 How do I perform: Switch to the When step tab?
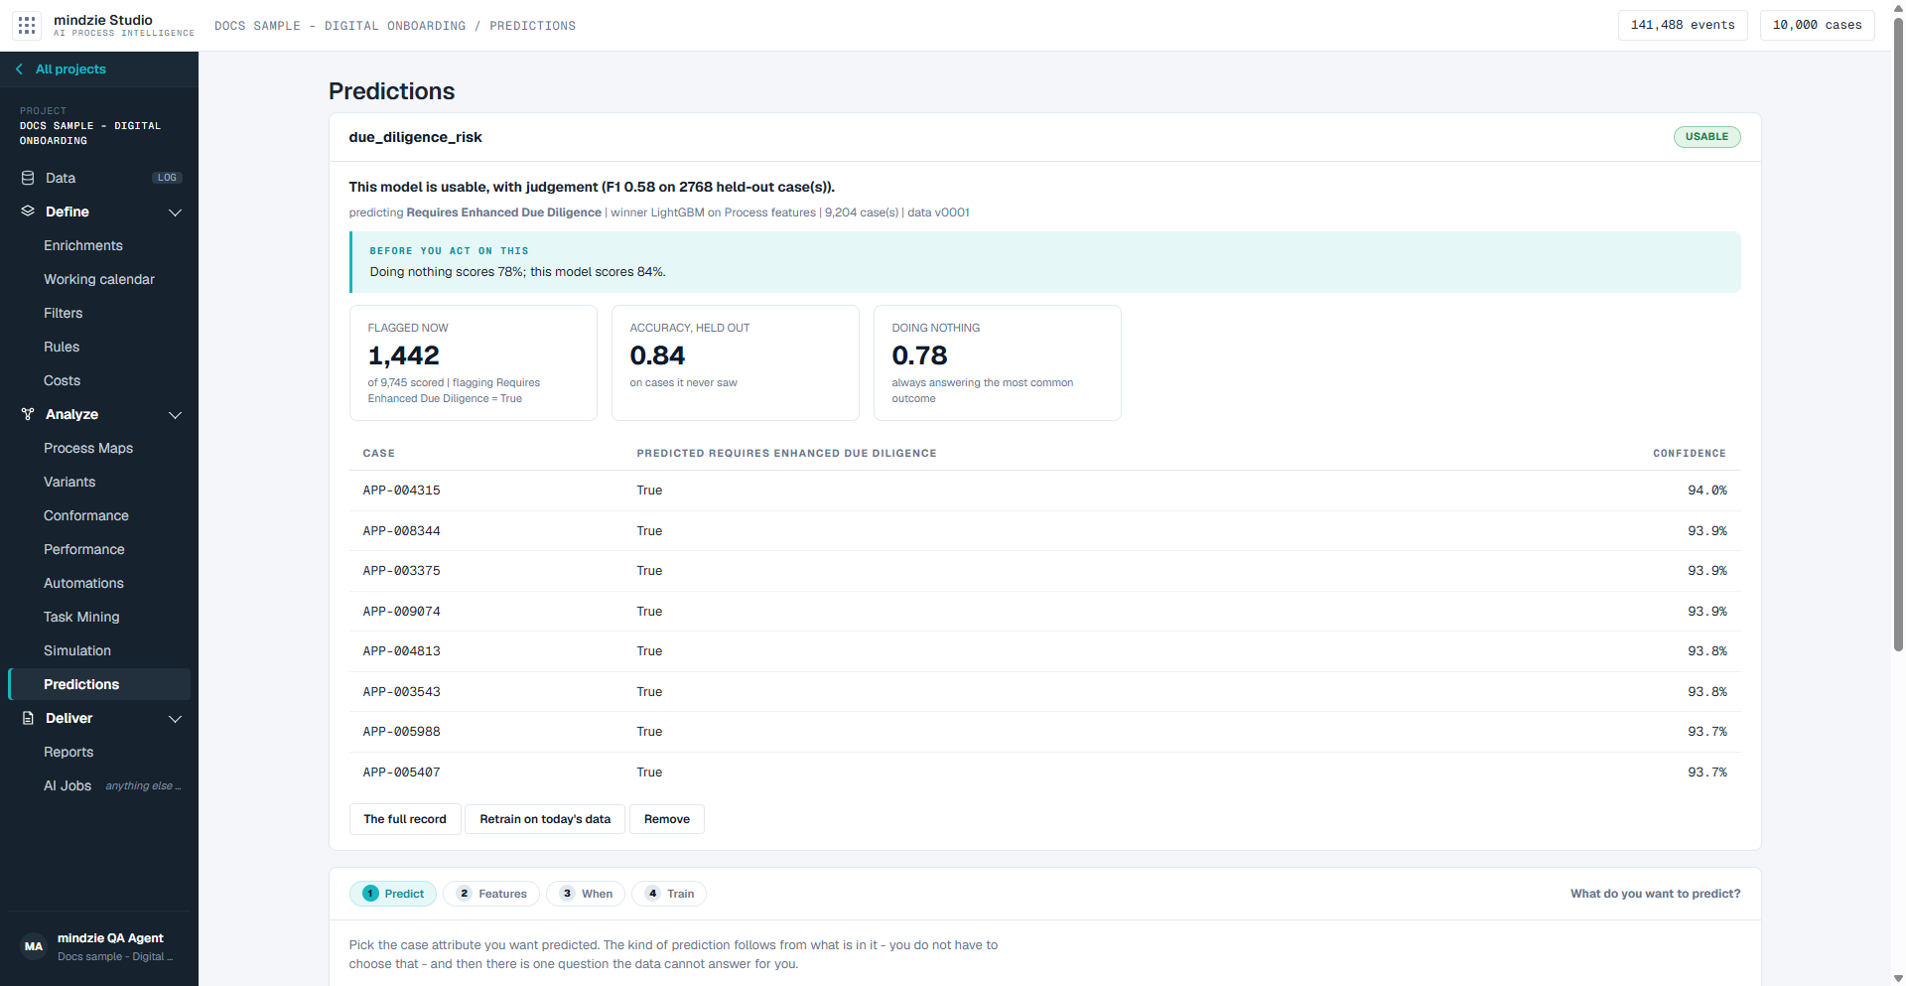coord(586,894)
